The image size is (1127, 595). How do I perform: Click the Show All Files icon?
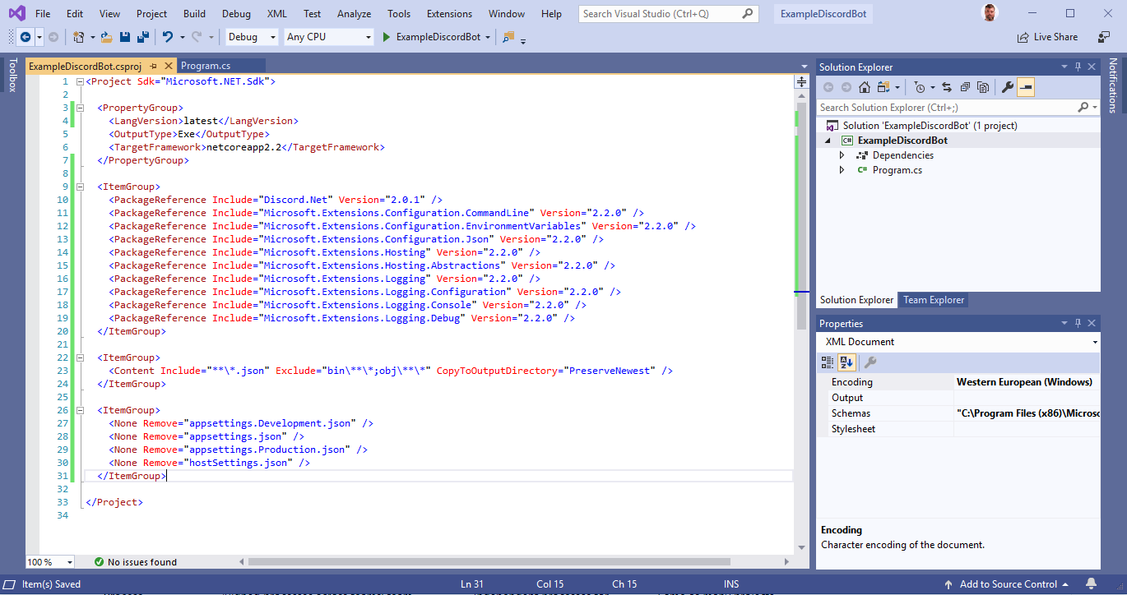click(982, 87)
